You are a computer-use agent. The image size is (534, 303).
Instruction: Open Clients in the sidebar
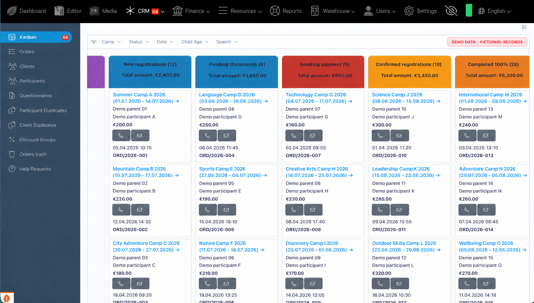27,66
